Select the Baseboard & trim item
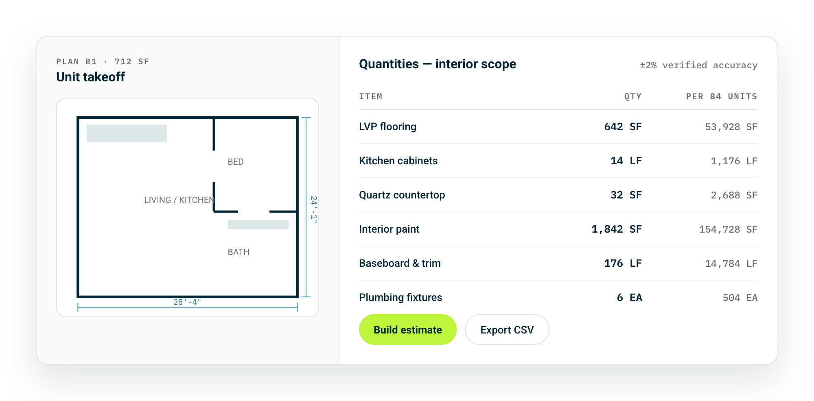 click(x=400, y=263)
